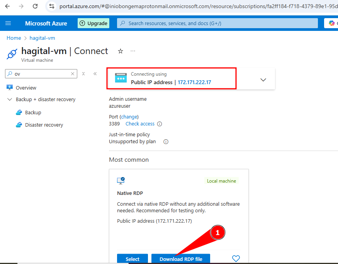338x264 pixels.
Task: Open the hagital-vm breadcrumb link
Action: [x=42, y=38]
